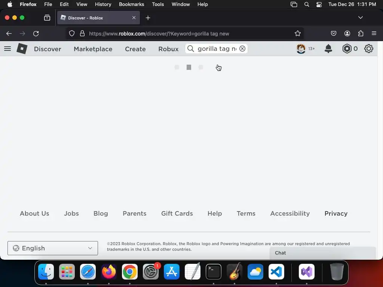Open the notifications bell
The width and height of the screenshot is (383, 287).
328,49
